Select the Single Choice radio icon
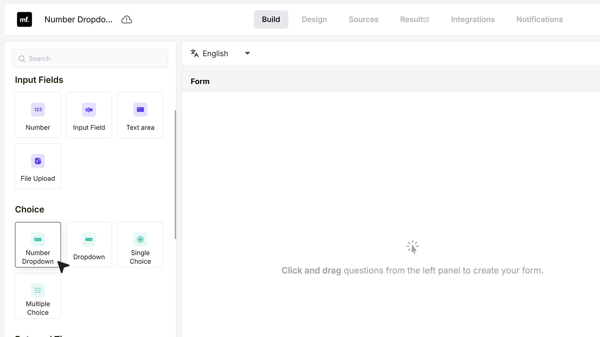The height and width of the screenshot is (337, 600). [x=140, y=239]
